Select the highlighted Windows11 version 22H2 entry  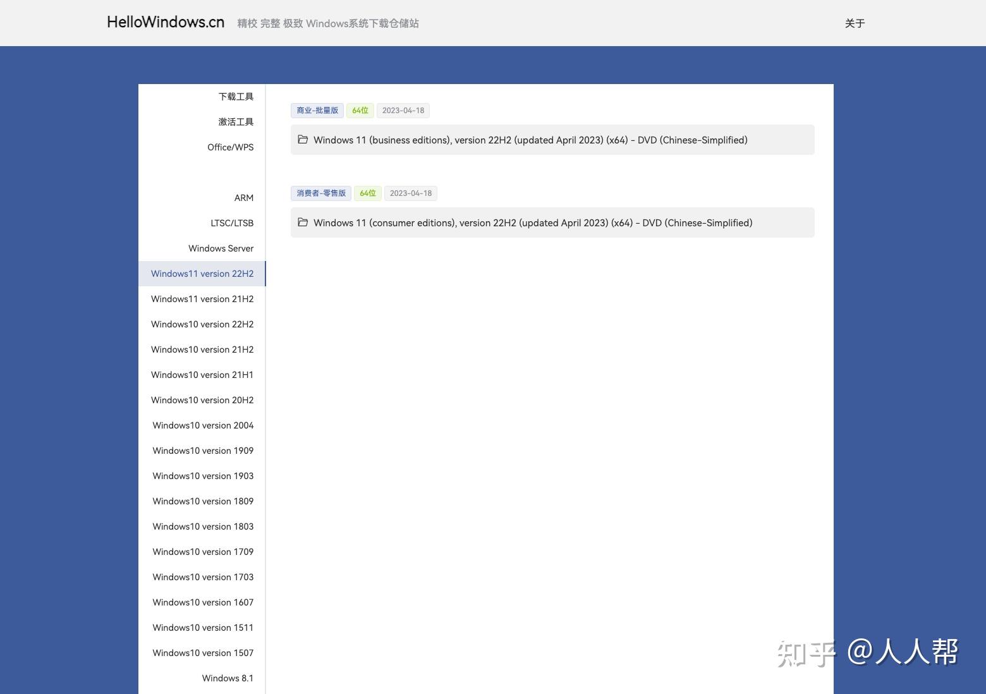(x=202, y=273)
